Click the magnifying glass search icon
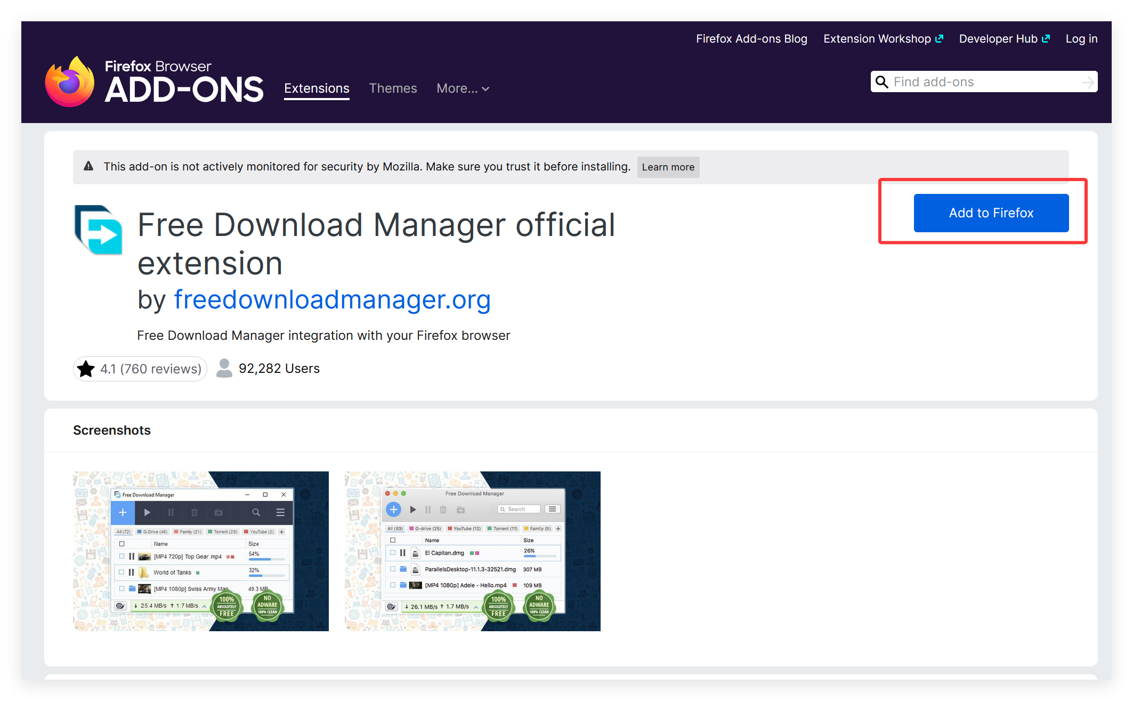Screen dimensions: 1133x701 pos(882,82)
